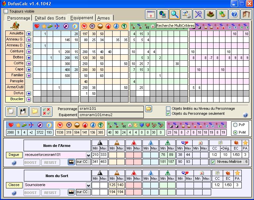The image size is (254, 200).
Task: Check Objets limités au Niveau du Personnage
Action: pyautogui.click(x=168, y=108)
